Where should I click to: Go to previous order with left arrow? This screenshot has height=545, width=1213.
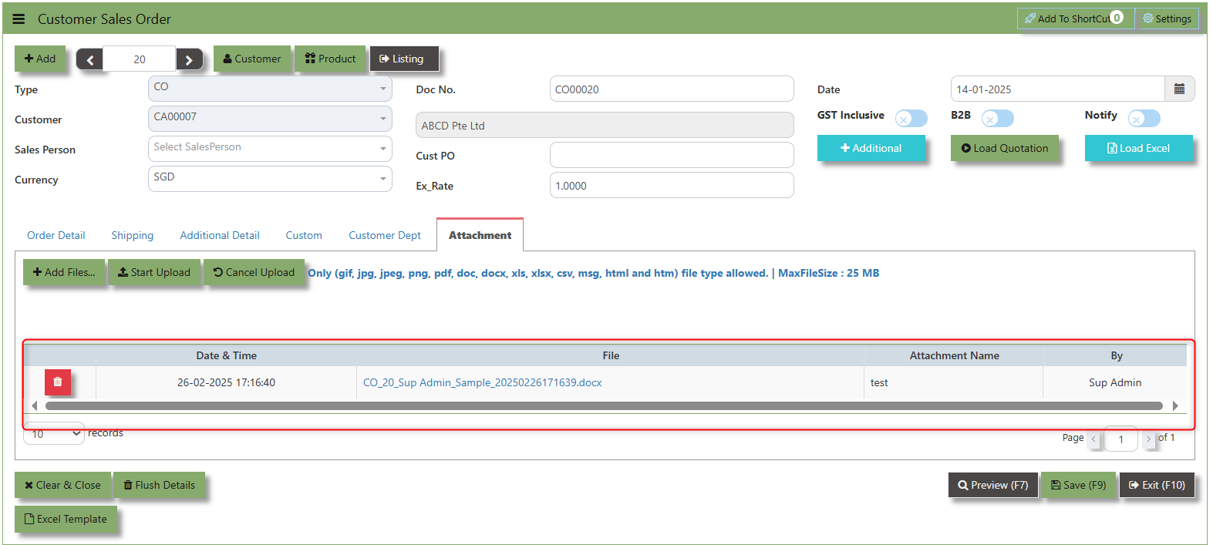pos(89,59)
